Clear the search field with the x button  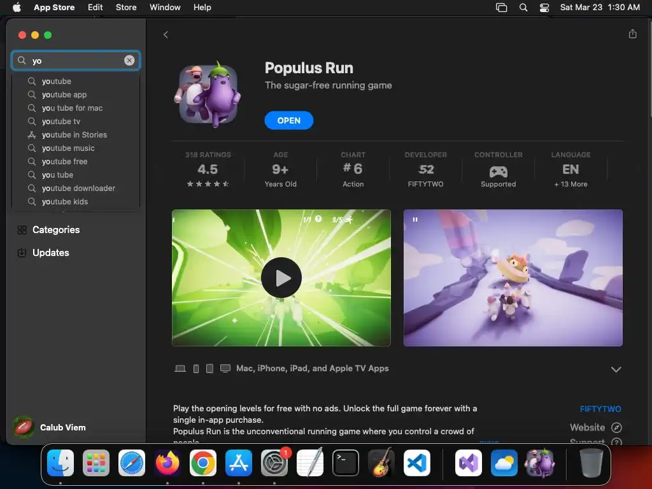click(x=129, y=60)
